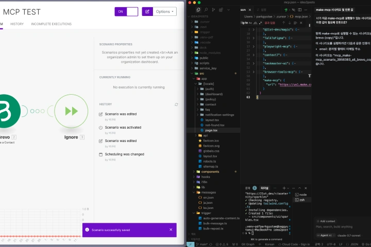Close the find widget
371x247 pixels.
[301, 23]
